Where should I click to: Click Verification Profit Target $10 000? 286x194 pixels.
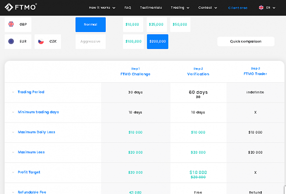tap(198, 172)
